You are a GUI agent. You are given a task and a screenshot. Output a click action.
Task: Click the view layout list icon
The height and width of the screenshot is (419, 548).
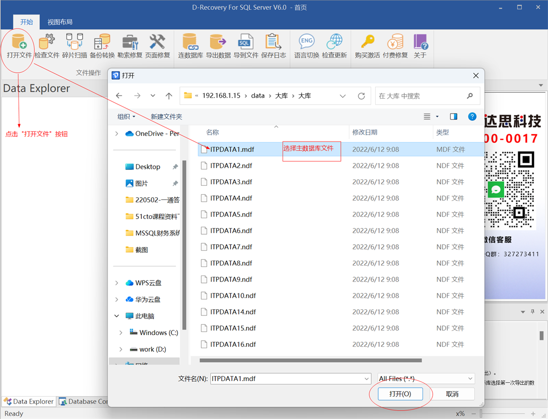[427, 117]
